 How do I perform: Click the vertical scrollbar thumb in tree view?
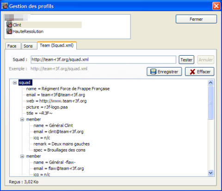coord(210,103)
